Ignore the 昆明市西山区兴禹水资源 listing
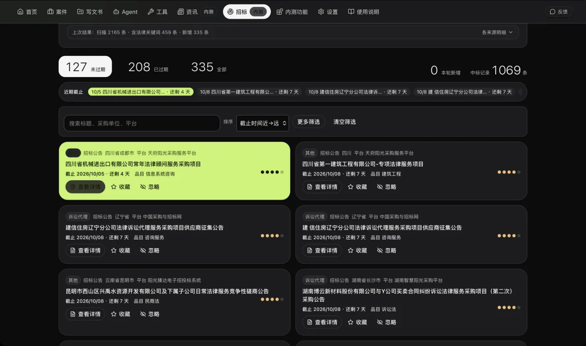This screenshot has width=586, height=346. coord(150,314)
